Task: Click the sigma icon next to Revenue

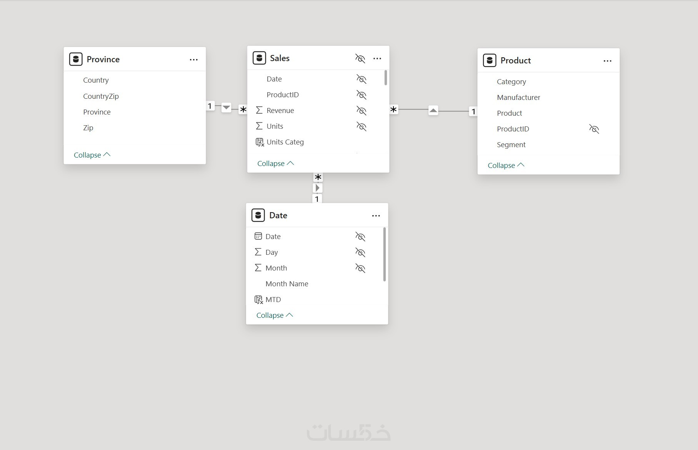Action: coord(259,110)
